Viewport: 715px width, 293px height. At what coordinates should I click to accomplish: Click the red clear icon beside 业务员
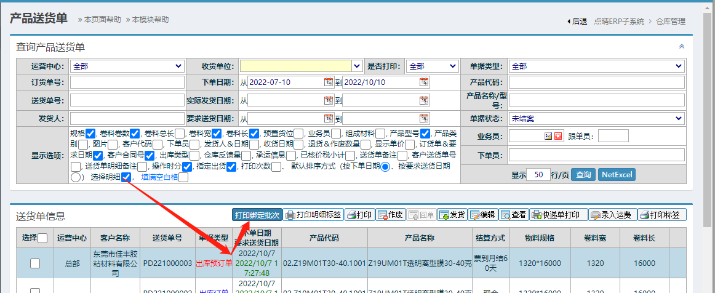558,136
